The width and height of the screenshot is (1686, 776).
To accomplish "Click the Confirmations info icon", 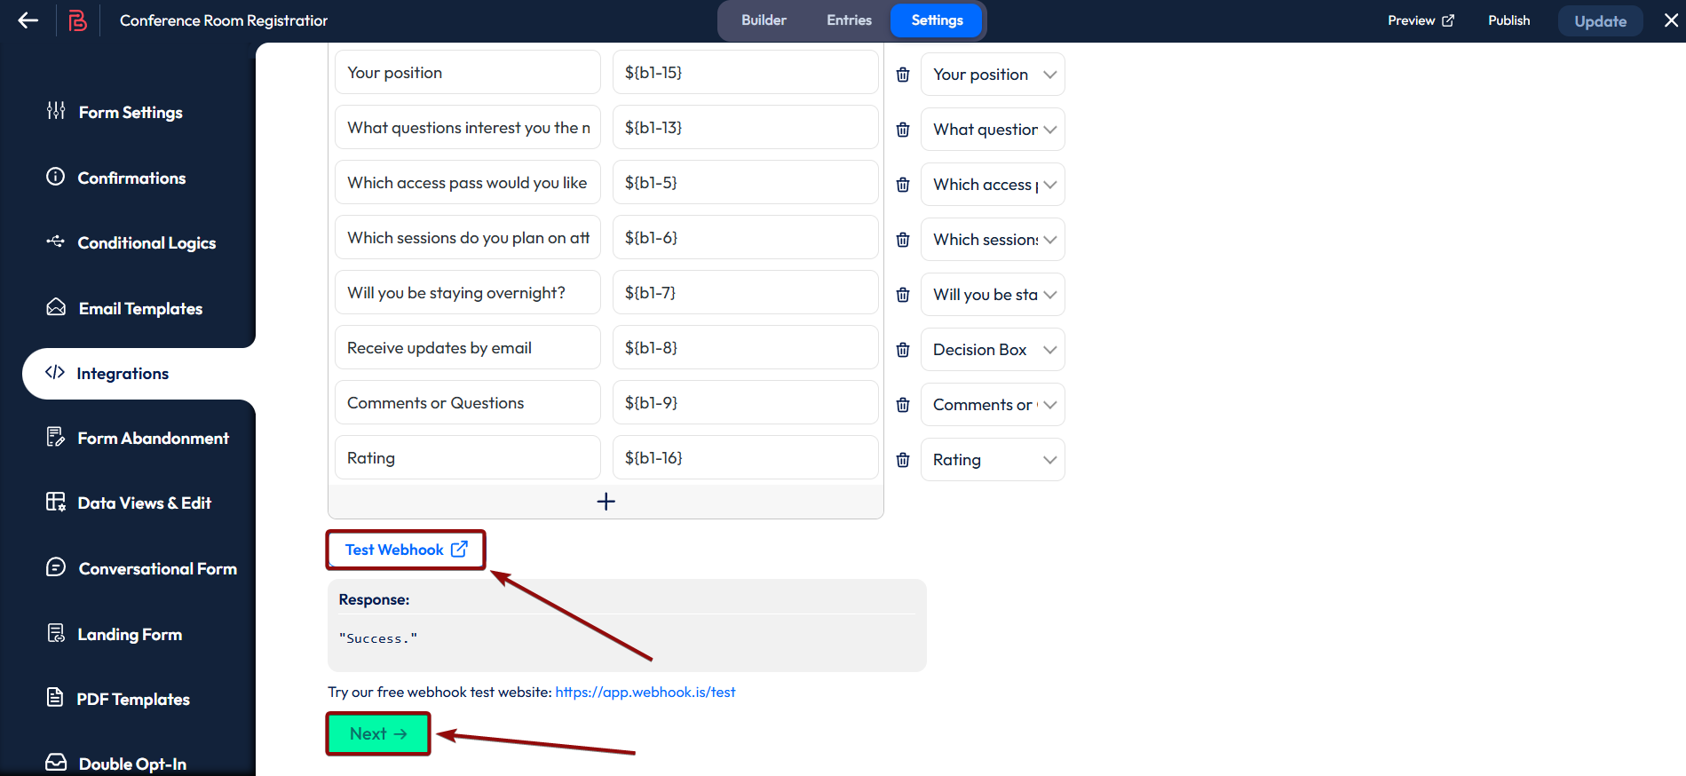I will pyautogui.click(x=56, y=177).
